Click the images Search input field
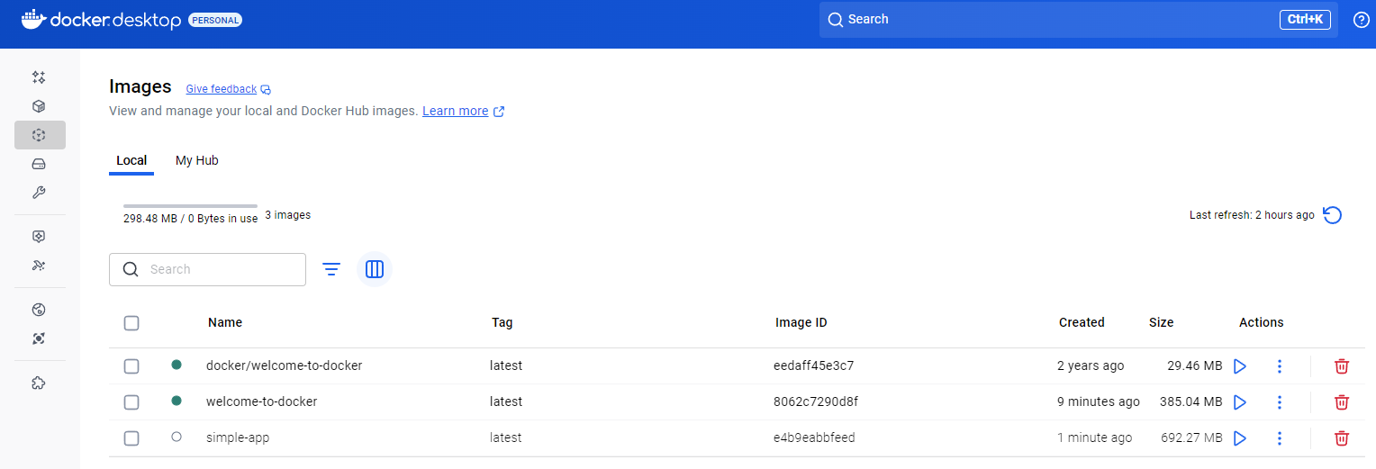 (x=207, y=269)
